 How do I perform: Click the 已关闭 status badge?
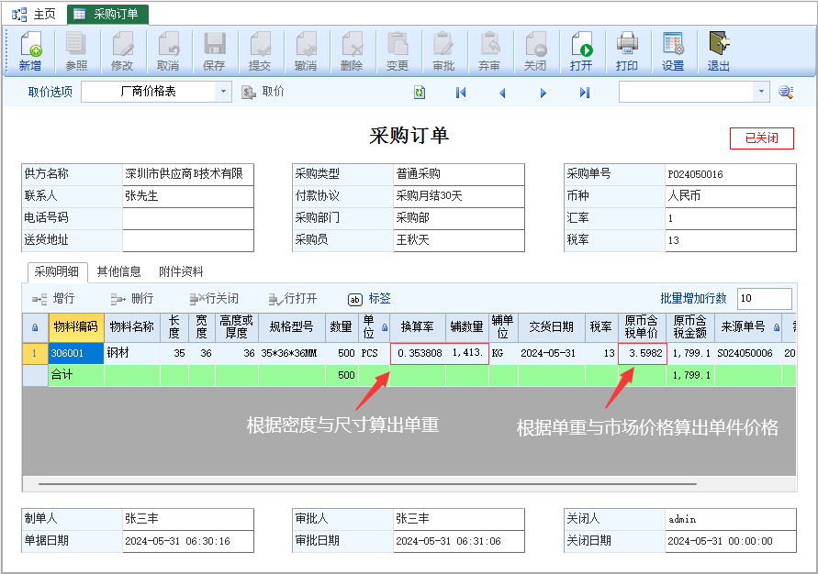coord(762,138)
